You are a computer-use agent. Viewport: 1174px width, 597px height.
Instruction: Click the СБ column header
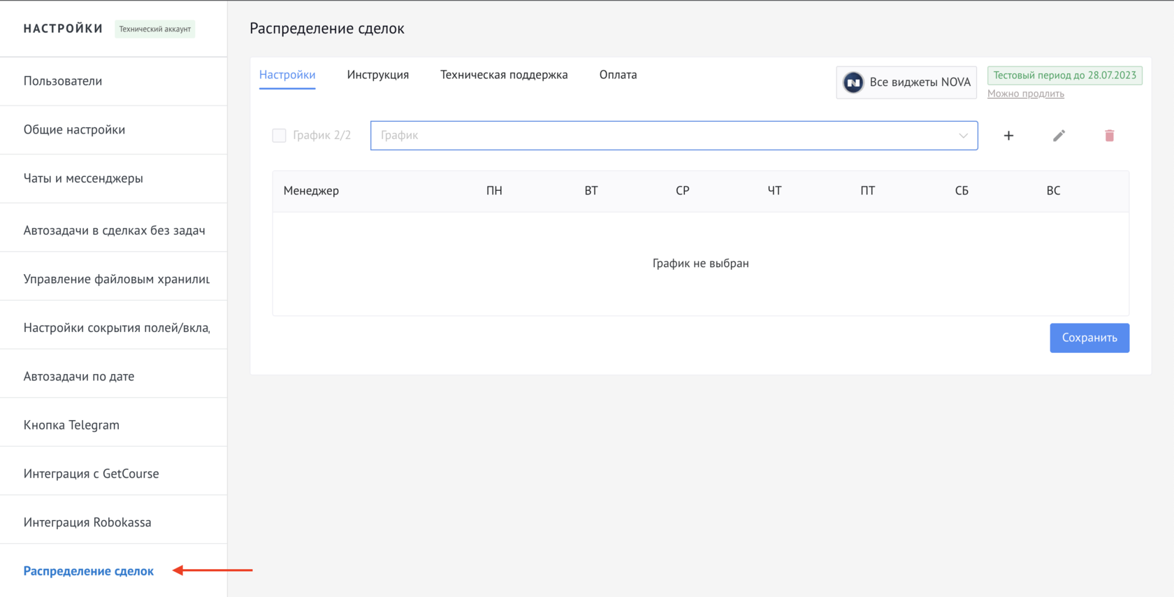coord(962,191)
